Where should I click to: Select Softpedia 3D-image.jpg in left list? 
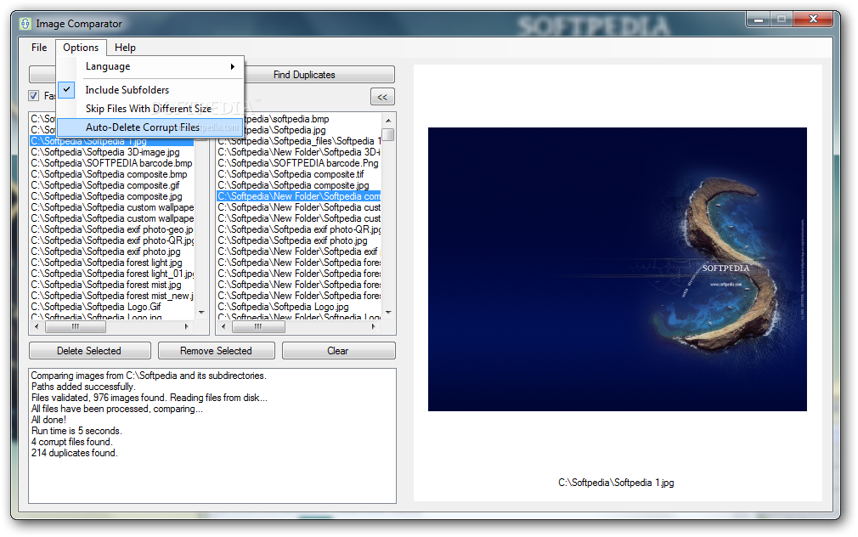click(112, 152)
